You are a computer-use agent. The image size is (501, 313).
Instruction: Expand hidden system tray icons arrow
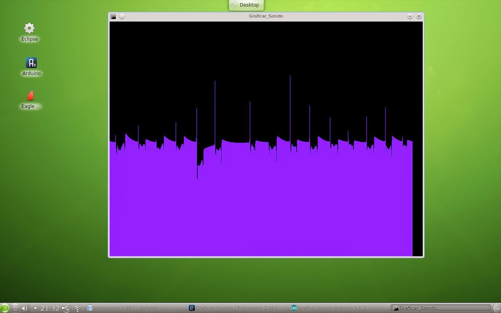point(35,308)
